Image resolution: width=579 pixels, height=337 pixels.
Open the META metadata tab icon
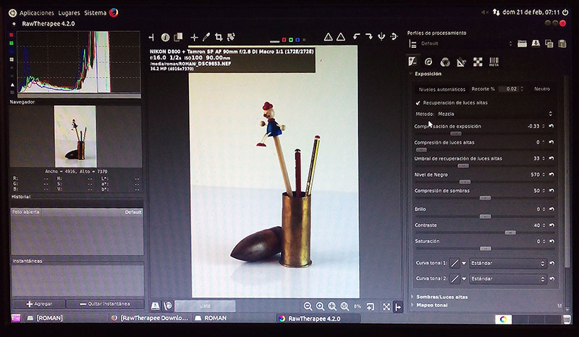tap(494, 62)
